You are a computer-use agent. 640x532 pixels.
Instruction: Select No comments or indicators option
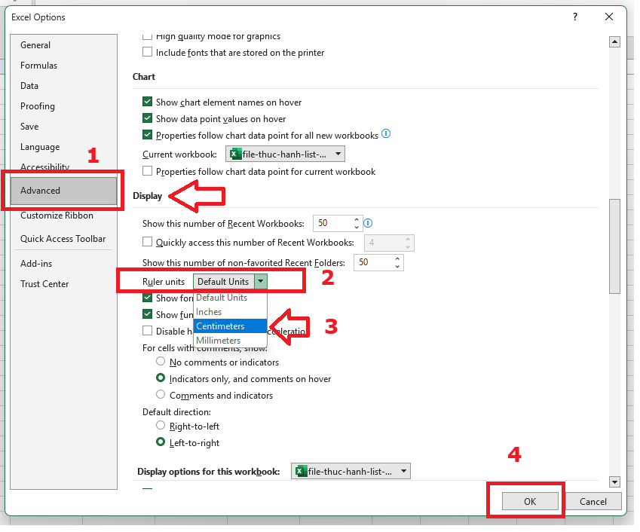point(161,362)
